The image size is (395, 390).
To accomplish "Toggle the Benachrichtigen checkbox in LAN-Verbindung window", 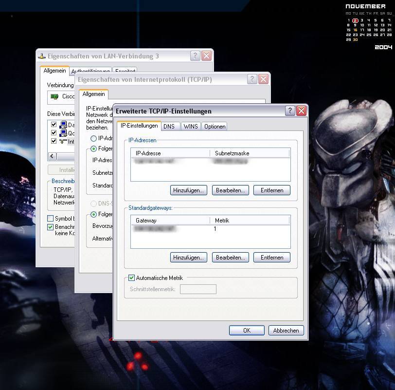I will click(x=51, y=227).
